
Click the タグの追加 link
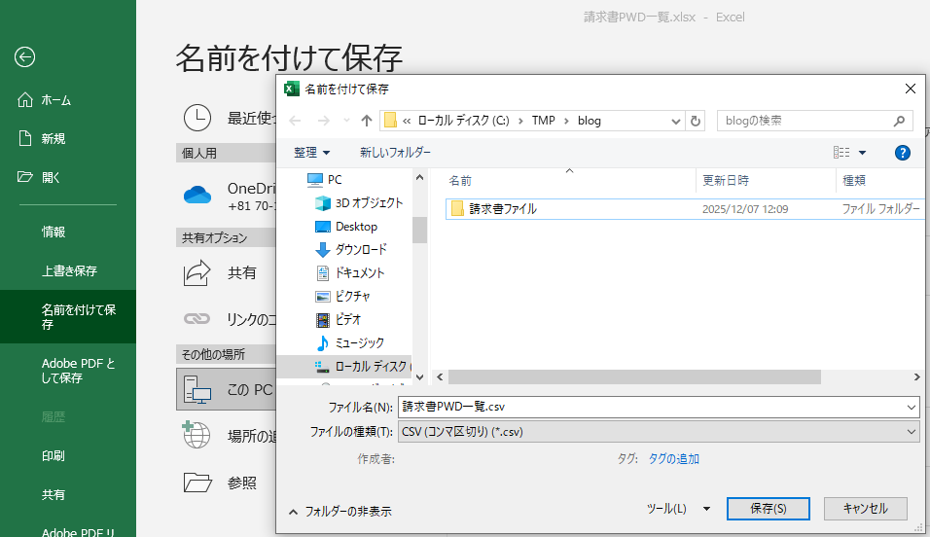click(673, 459)
